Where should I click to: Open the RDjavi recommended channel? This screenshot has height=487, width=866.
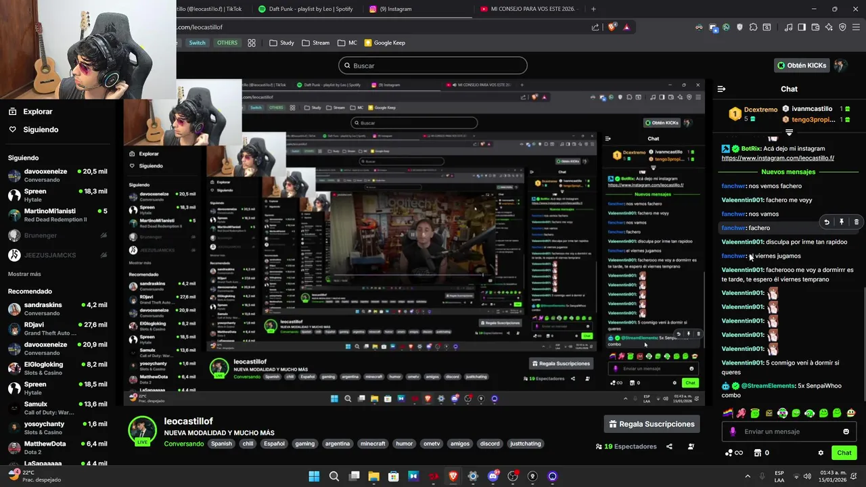click(x=58, y=328)
